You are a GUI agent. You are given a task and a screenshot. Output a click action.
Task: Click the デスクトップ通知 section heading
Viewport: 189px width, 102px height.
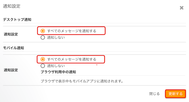17,20
